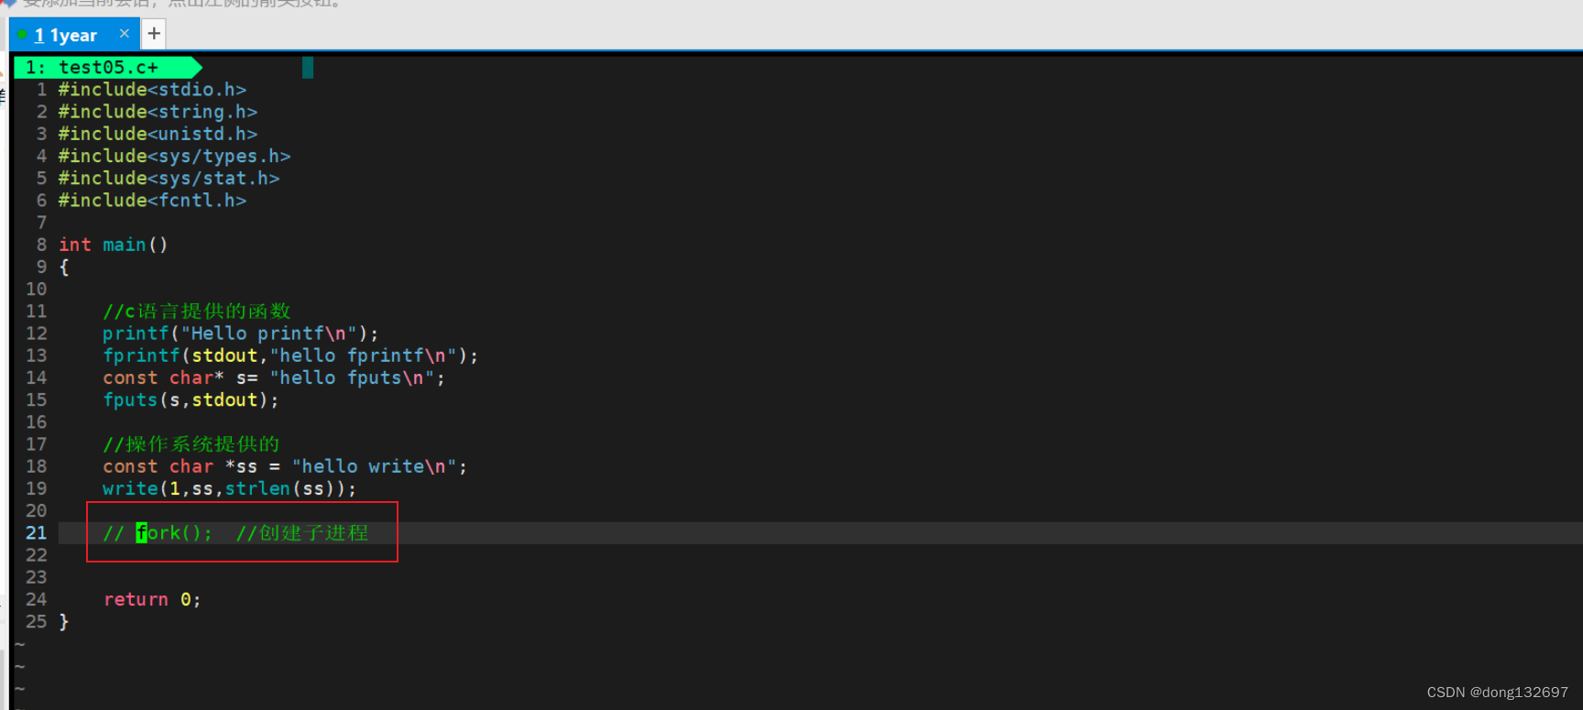This screenshot has width=1583, height=710.
Task: Click the comment '//创建子进程'
Action: coord(302,533)
